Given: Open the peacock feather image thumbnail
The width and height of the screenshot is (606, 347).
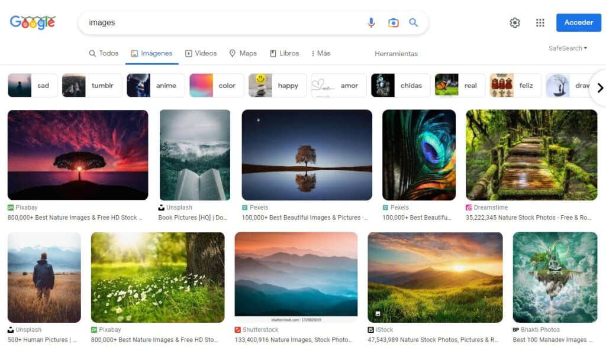Looking at the screenshot, I should coord(419,155).
